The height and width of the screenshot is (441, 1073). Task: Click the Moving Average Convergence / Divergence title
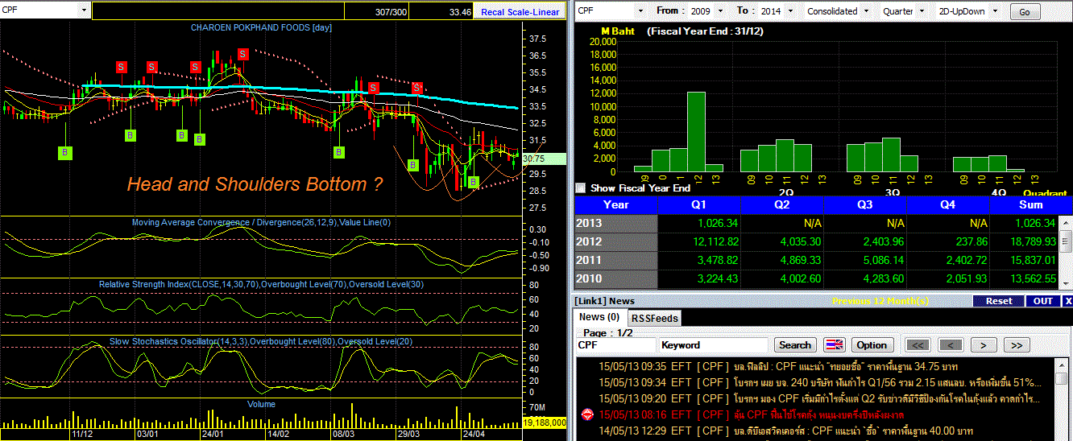[261, 222]
